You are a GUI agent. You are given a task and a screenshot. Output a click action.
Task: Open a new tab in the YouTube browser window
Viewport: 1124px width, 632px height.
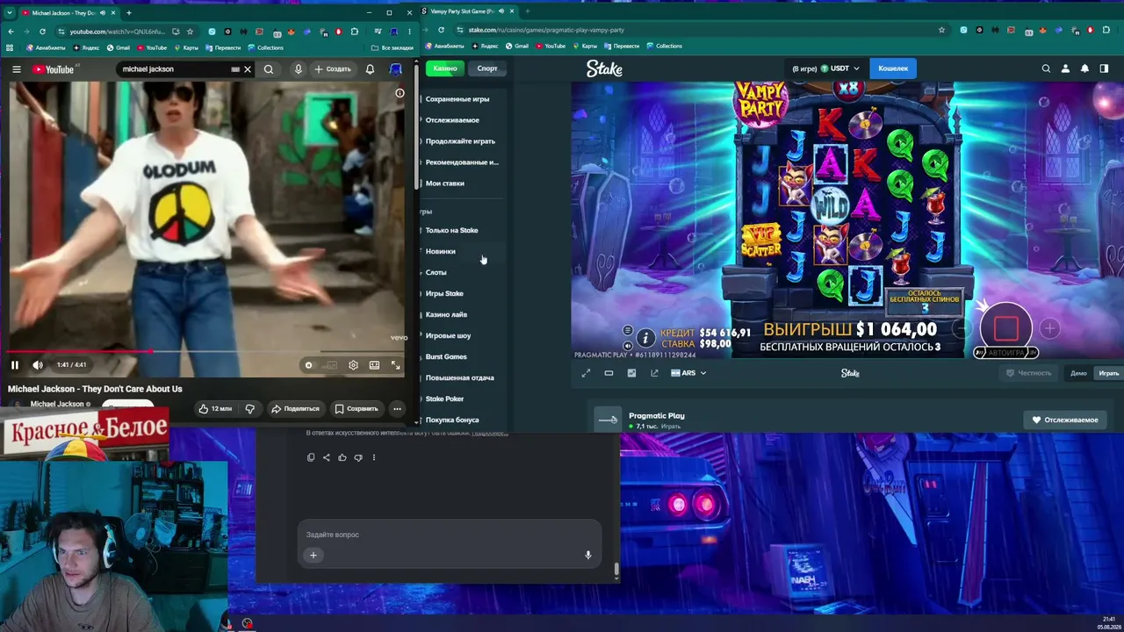click(128, 13)
